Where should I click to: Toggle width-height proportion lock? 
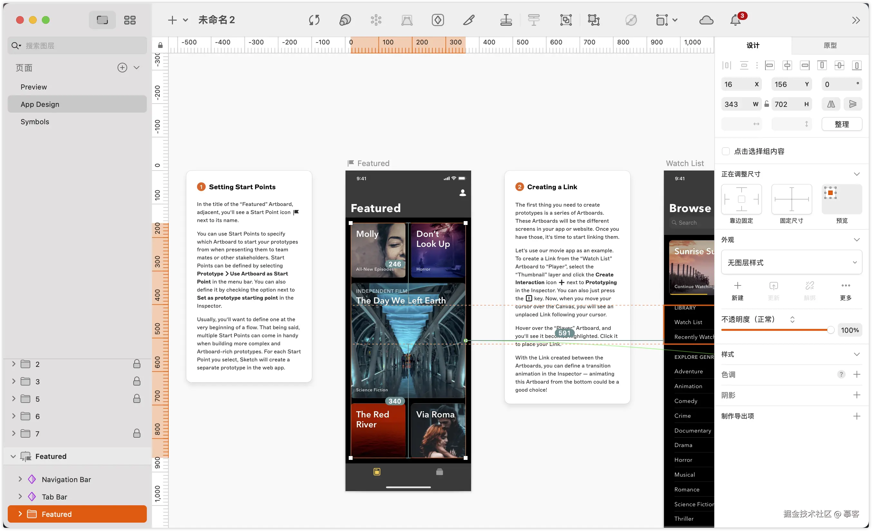(x=766, y=104)
